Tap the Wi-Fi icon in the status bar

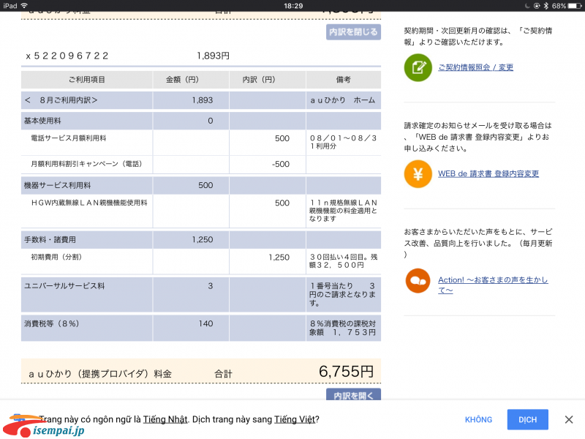click(x=24, y=6)
